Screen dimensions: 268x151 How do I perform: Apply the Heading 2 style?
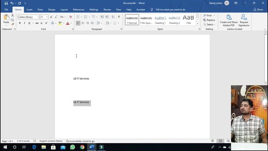[x=174, y=20]
